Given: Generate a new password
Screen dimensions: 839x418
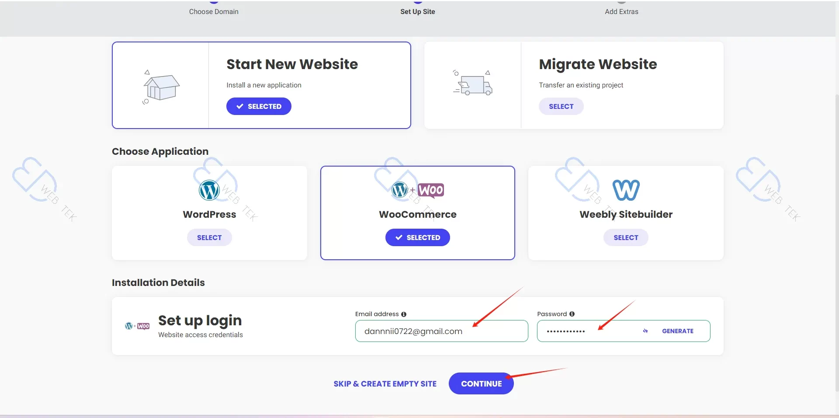Looking at the screenshot, I should pyautogui.click(x=678, y=331).
